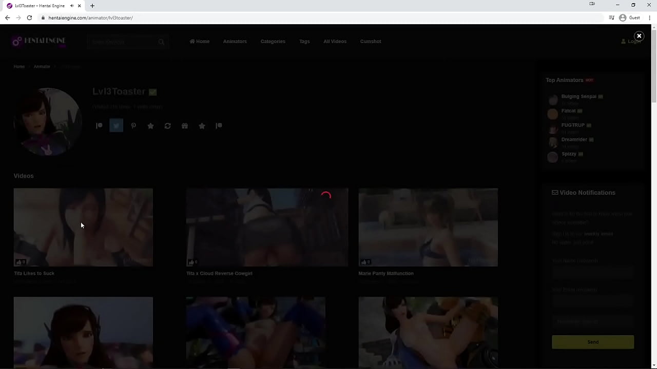
Task: Open the Tags navigation menu
Action: pos(304,41)
